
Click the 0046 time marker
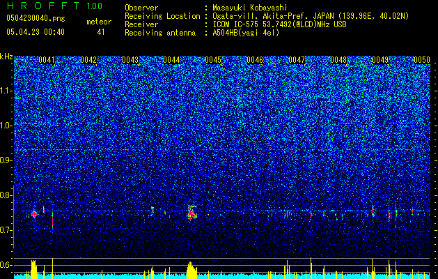tap(255, 60)
